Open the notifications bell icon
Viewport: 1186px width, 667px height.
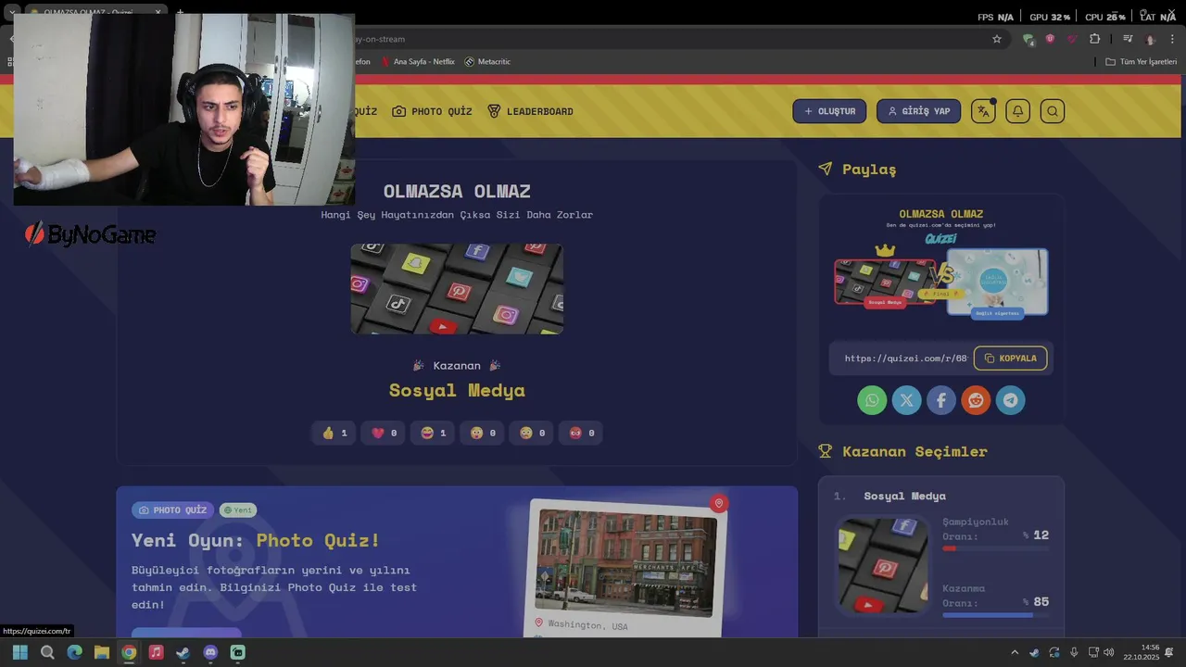(x=1017, y=111)
